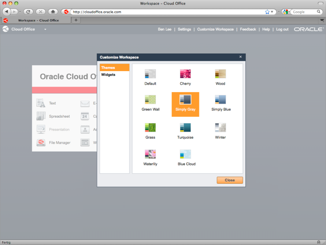
Task: Open the Themes tab in dialog
Action: coord(115,67)
